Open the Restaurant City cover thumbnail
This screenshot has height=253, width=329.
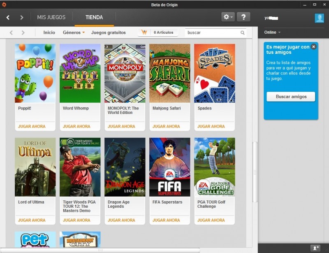pos(80,239)
